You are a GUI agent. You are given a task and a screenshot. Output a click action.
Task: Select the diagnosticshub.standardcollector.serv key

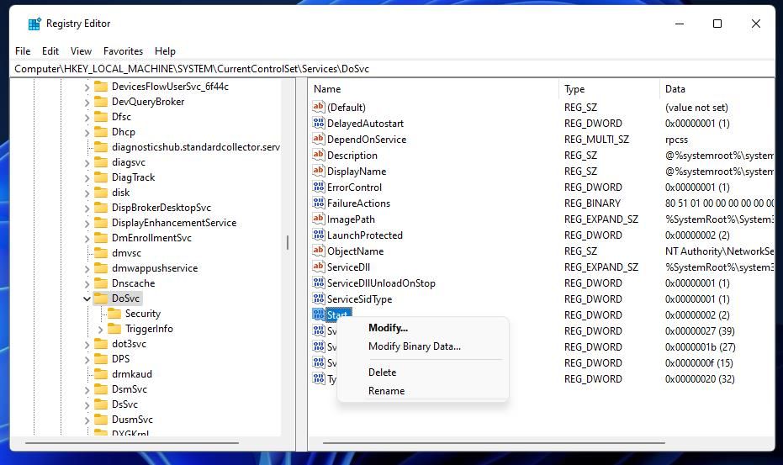[195, 147]
